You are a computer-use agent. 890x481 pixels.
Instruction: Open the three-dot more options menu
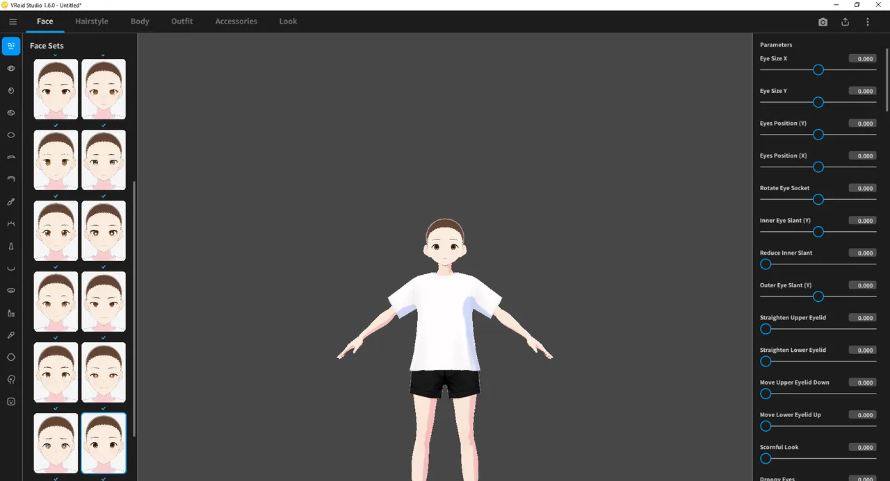(x=868, y=22)
